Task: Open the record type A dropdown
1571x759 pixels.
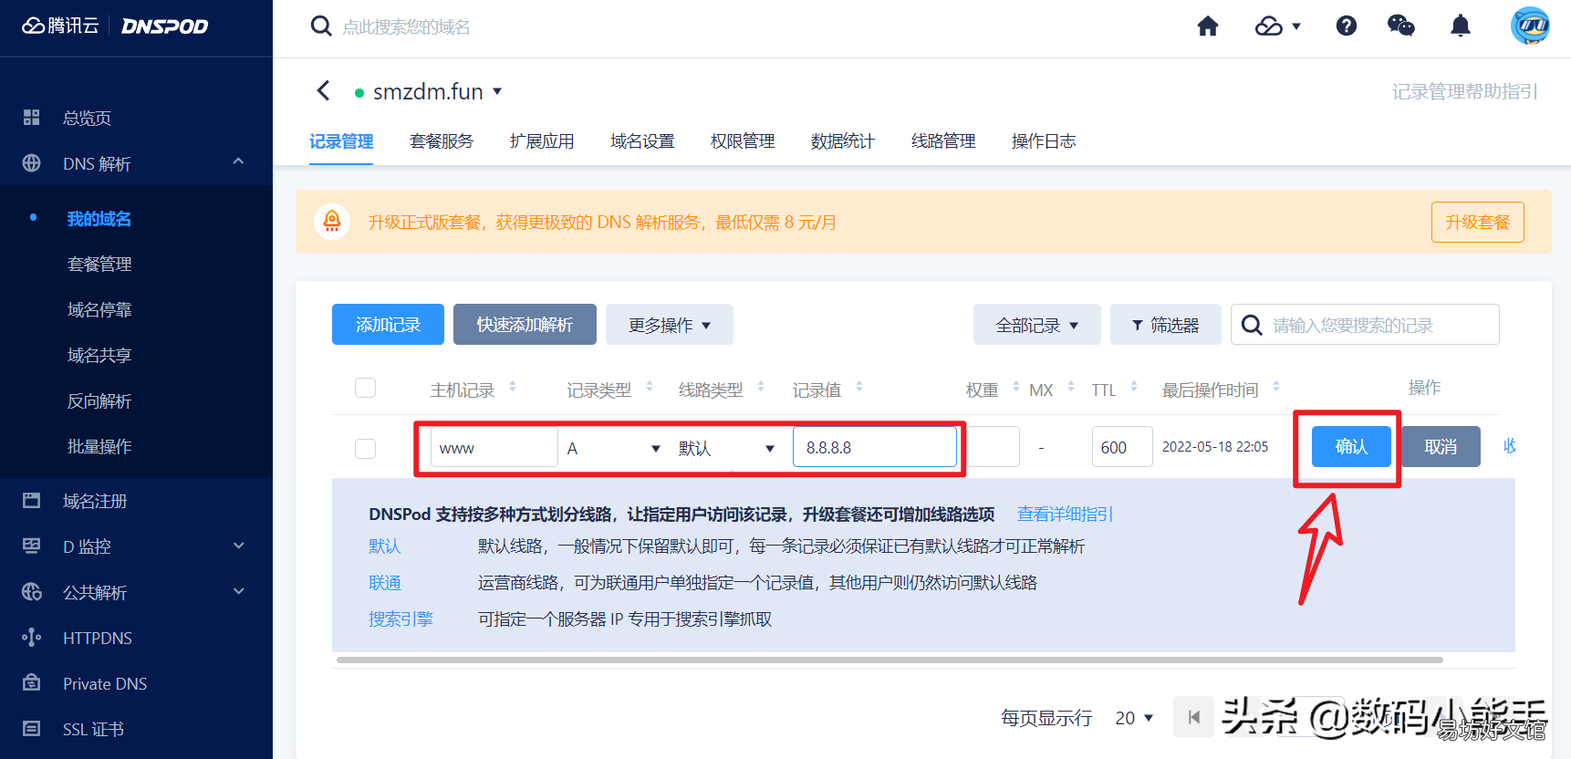Action: pos(615,448)
